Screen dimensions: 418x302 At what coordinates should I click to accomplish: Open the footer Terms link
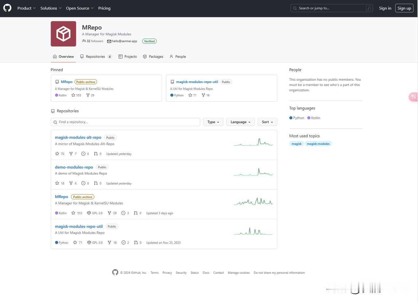[154, 273]
